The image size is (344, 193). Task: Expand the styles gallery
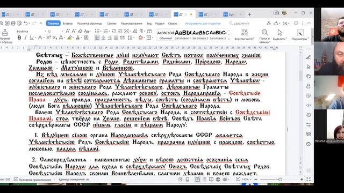point(229,39)
